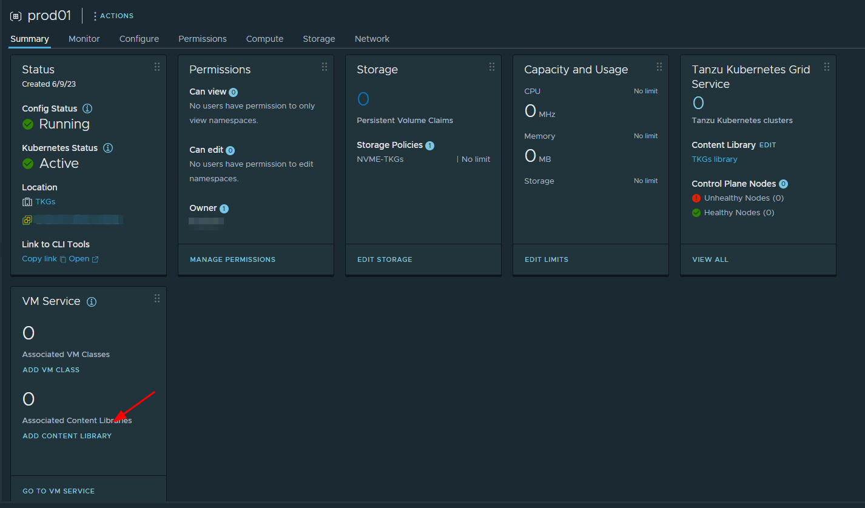
Task: Click the Control Plane Nodes count badge
Action: pyautogui.click(x=783, y=184)
